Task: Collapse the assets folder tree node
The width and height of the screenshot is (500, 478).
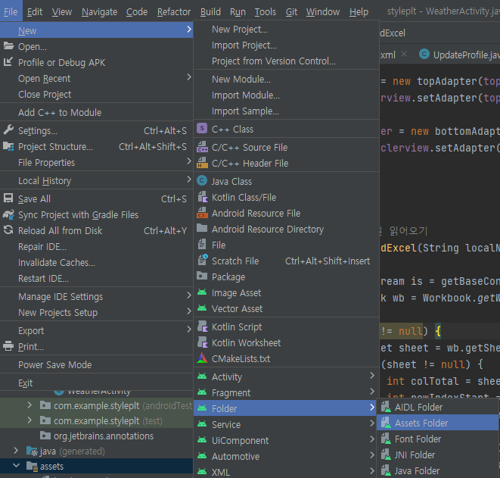Action: [16, 466]
